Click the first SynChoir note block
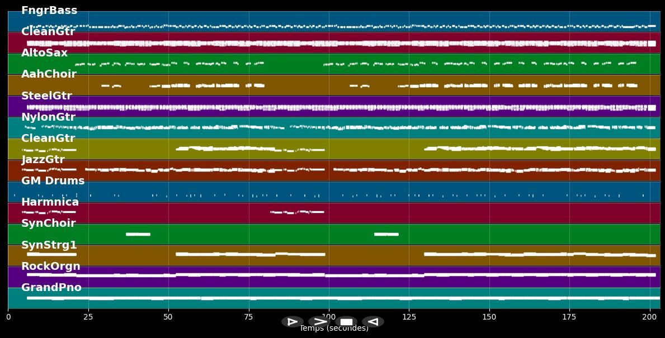 pos(138,234)
